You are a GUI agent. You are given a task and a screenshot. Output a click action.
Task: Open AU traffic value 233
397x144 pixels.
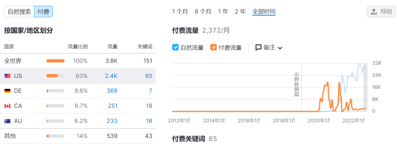(x=112, y=121)
